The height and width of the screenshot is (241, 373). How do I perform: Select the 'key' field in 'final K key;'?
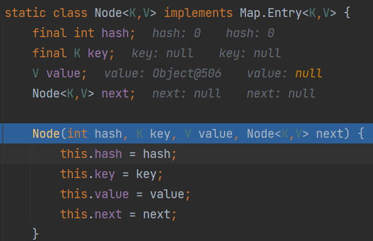[97, 53]
